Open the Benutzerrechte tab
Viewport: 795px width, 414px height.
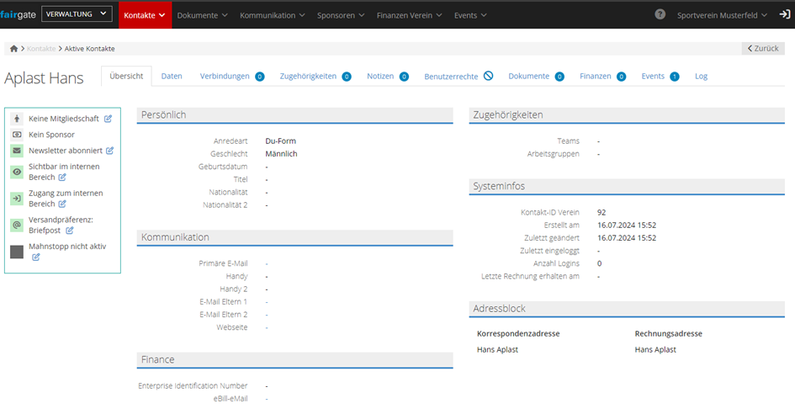451,77
